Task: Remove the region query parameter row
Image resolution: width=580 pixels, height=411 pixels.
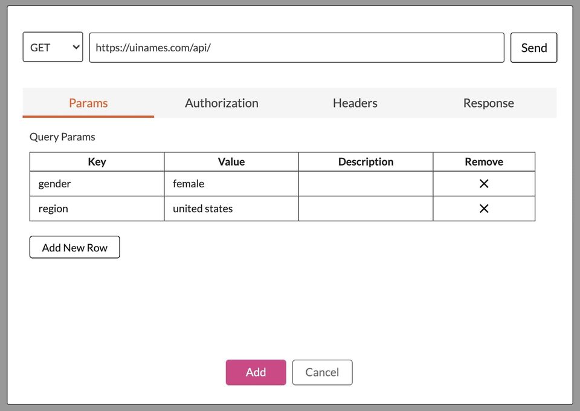Action: [484, 209]
